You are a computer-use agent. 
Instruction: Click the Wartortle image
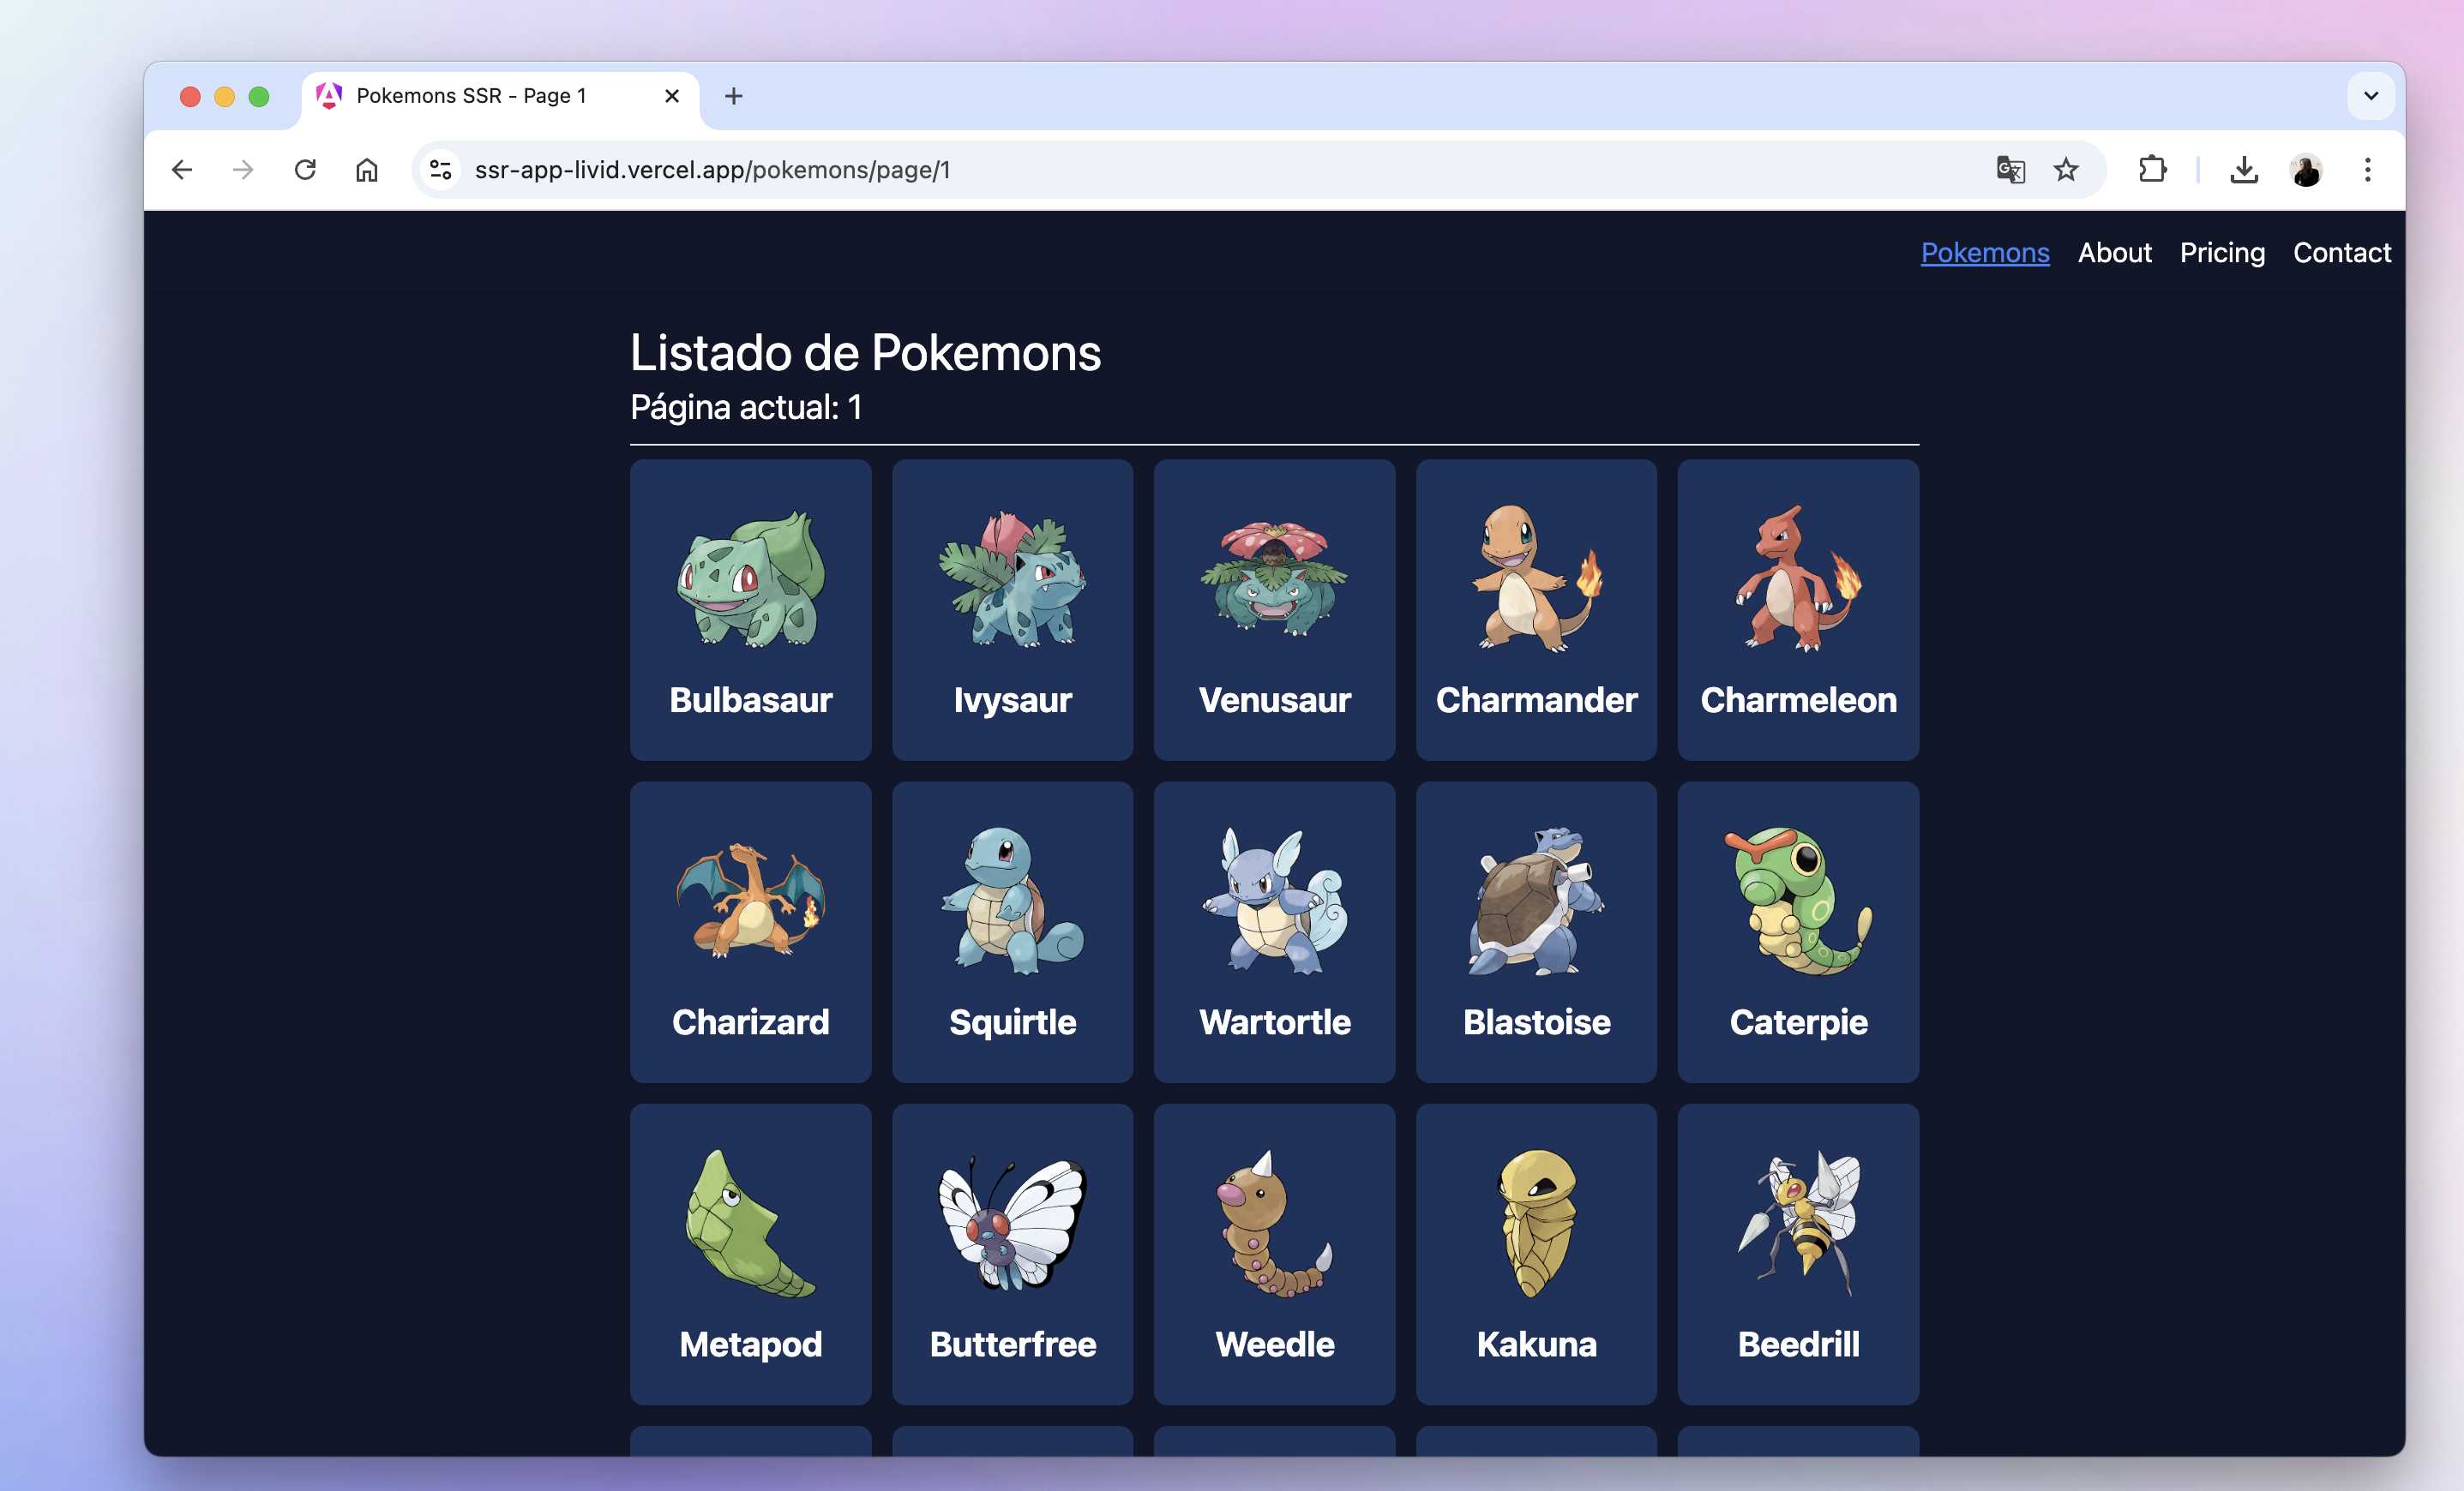(x=1274, y=901)
